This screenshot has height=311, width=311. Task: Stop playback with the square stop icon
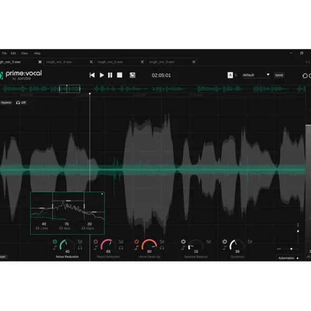pyautogui.click(x=120, y=75)
